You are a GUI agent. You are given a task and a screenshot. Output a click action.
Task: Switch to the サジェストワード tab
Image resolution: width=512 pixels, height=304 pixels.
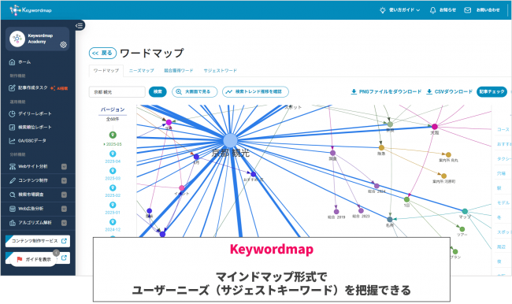coord(220,71)
